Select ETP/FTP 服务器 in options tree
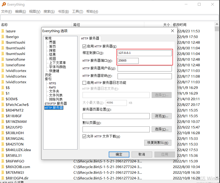The image size is (220, 183). click(x=56, y=104)
